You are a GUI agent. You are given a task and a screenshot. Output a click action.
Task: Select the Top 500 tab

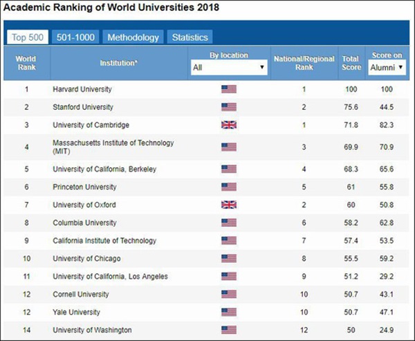point(26,37)
